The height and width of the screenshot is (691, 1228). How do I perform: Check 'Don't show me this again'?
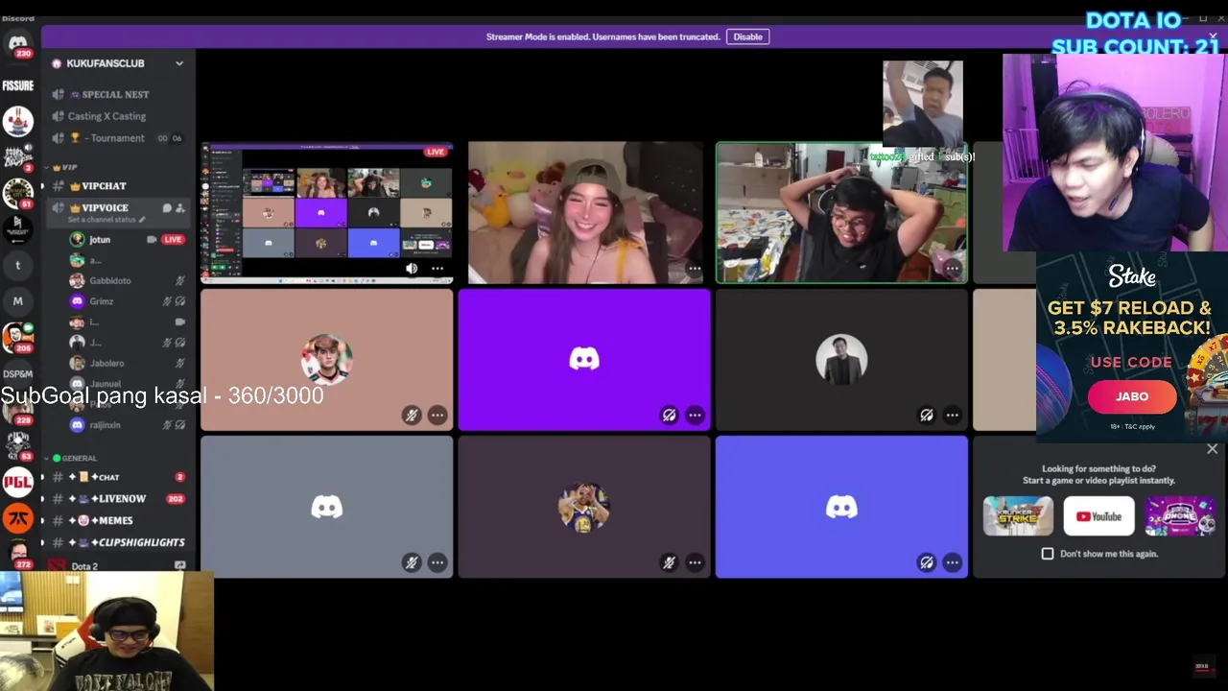coord(1048,554)
